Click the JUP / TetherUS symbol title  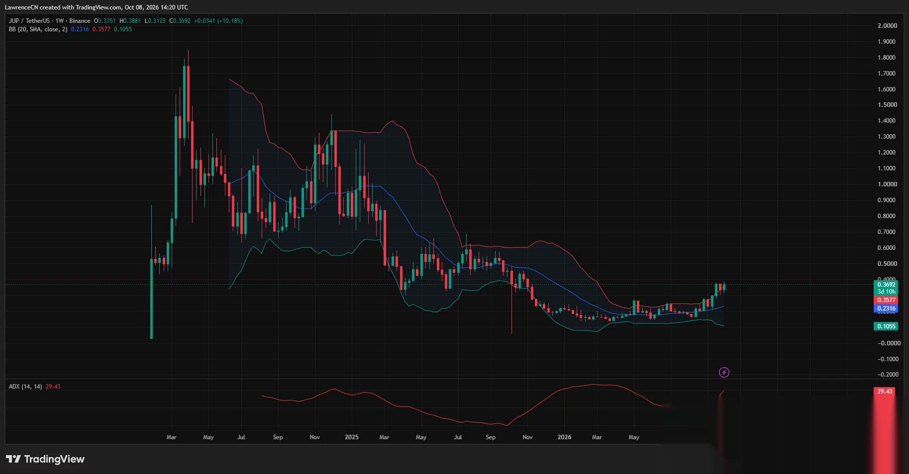coord(29,21)
